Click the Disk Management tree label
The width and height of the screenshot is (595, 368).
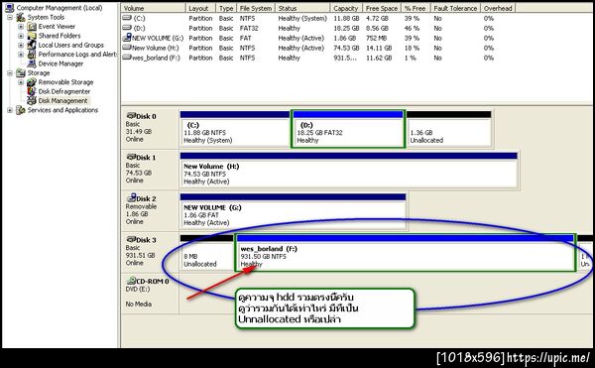[63, 100]
